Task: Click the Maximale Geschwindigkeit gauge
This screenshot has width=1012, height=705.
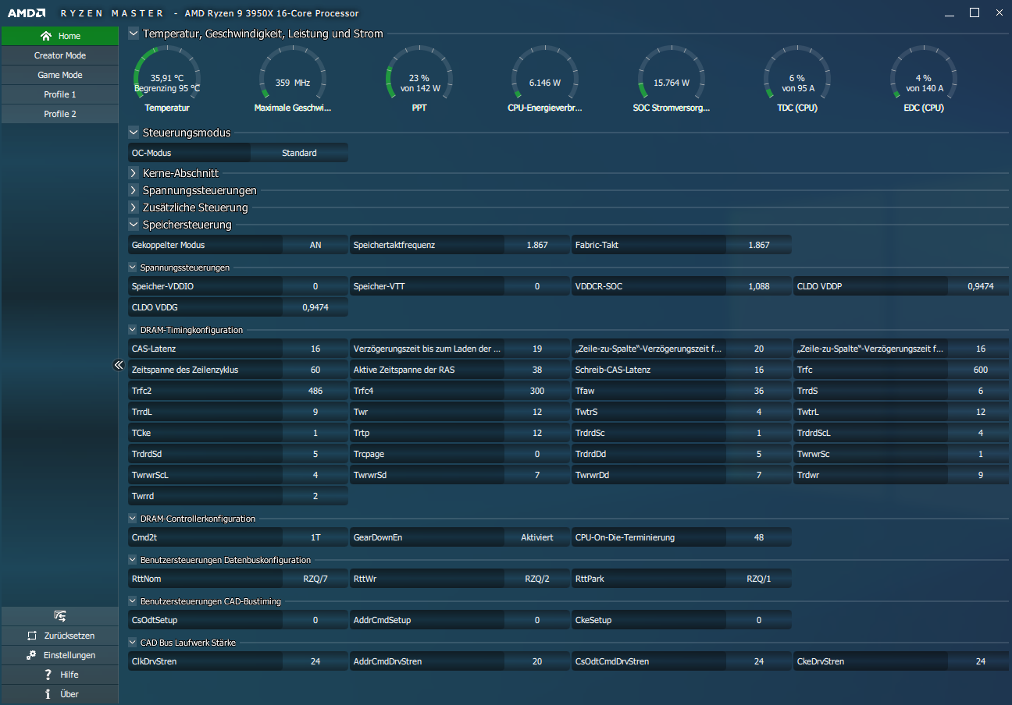Action: pyautogui.click(x=293, y=80)
